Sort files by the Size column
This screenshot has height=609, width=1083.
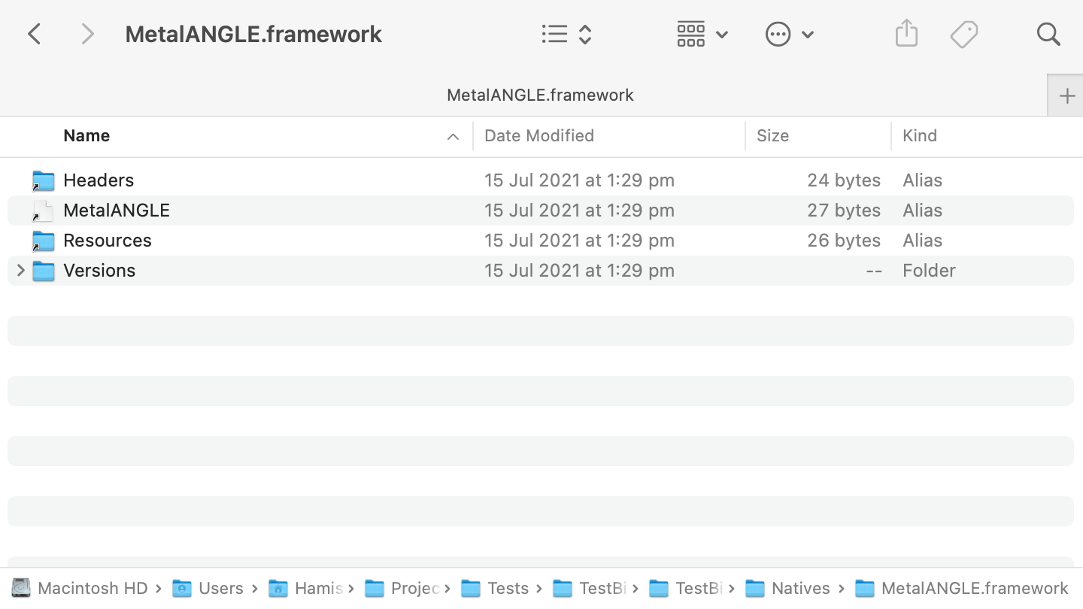(772, 136)
